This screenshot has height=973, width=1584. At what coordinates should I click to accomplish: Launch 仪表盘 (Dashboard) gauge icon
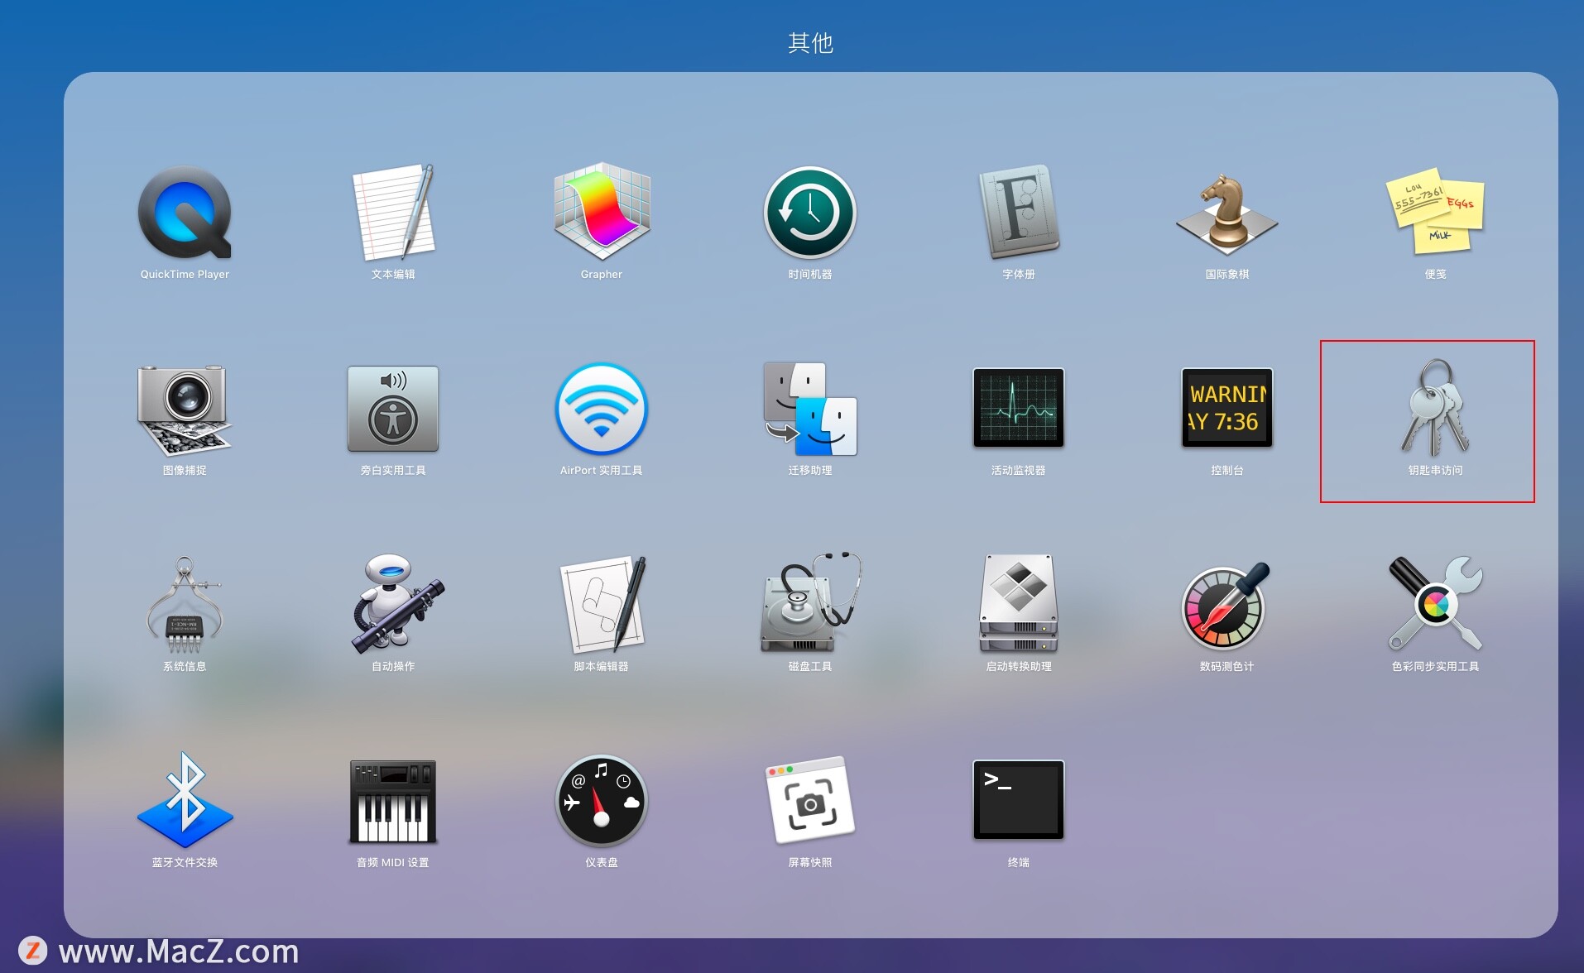click(x=602, y=801)
